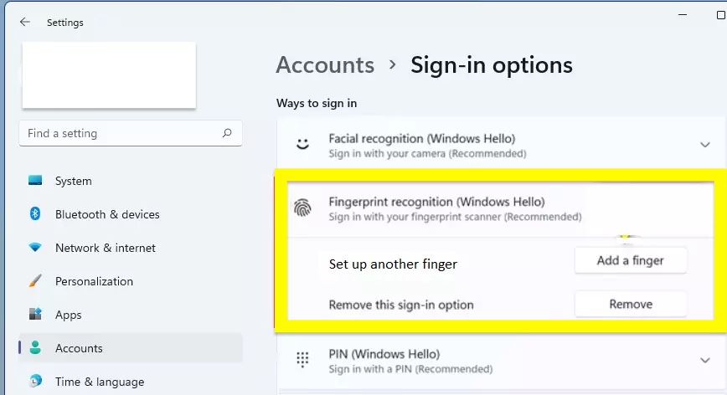The height and width of the screenshot is (395, 727).
Task: Expand PIN (Windows Hello) chevron
Action: [x=704, y=360]
